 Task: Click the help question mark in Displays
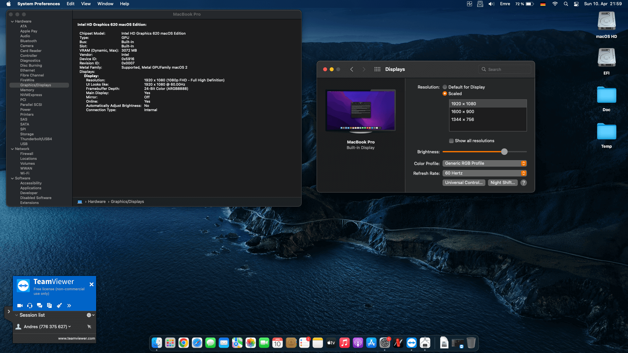[x=524, y=183]
